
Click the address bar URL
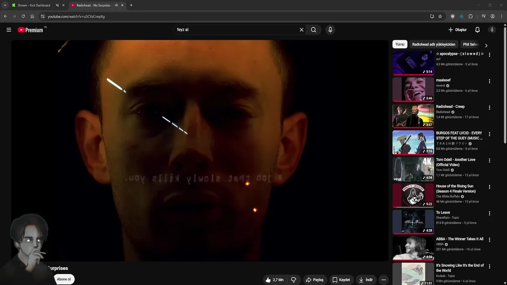coord(76,17)
